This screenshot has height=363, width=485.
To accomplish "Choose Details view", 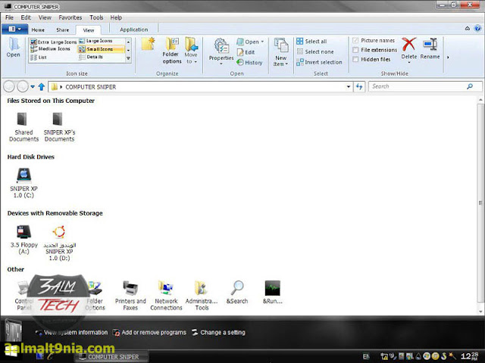I will [x=91, y=57].
